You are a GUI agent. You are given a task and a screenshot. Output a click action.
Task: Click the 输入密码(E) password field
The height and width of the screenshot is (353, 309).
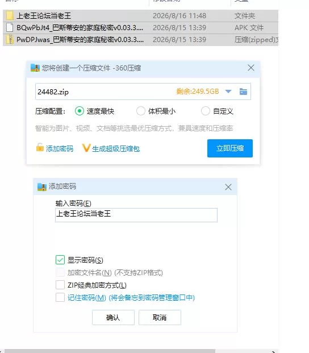tap(136, 215)
